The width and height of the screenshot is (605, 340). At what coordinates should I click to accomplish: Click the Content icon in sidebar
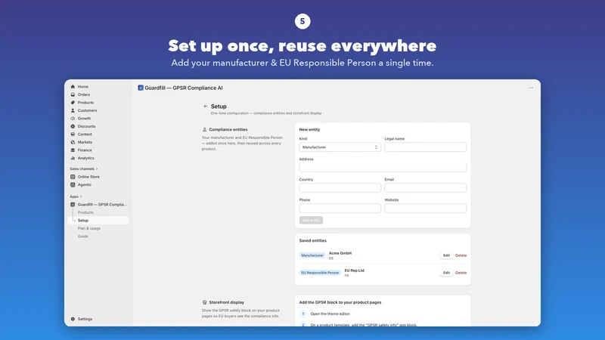pyautogui.click(x=73, y=134)
